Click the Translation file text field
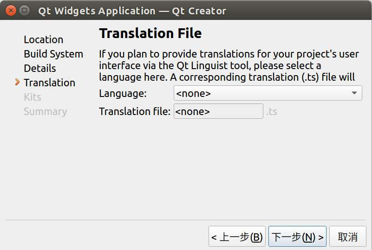 (218, 111)
